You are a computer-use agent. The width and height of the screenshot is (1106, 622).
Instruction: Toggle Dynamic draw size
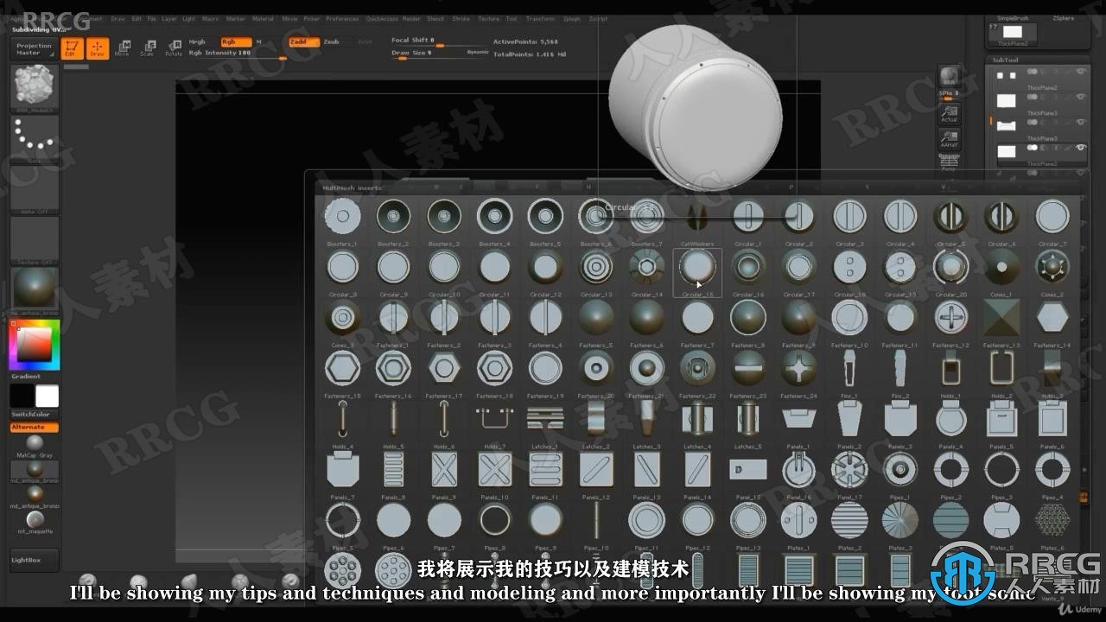(x=478, y=53)
